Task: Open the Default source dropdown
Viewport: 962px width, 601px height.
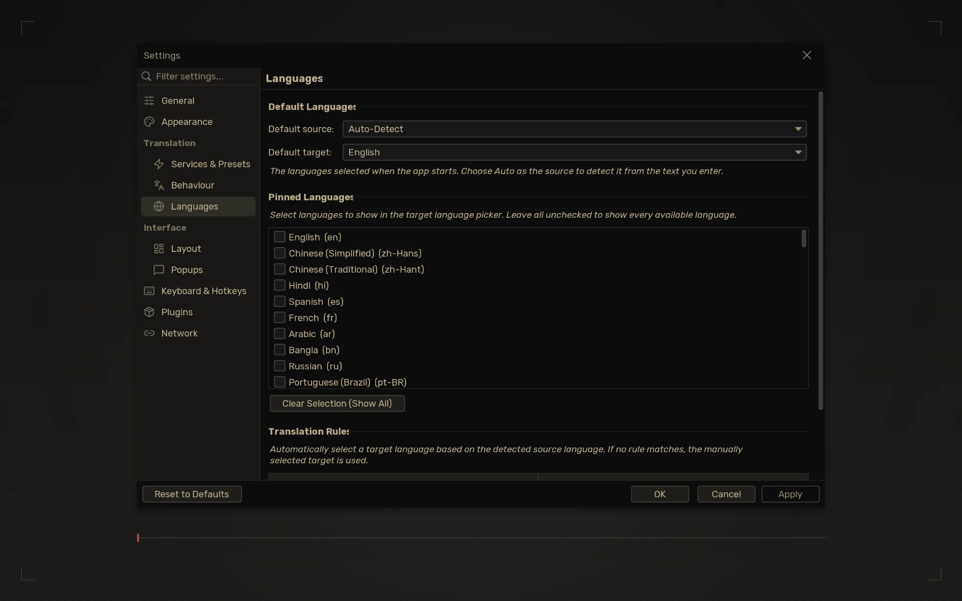Action: (574, 129)
